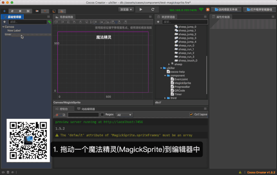The image size is (277, 175).
Task: Switch to the asset manager tab
Action: coord(166,17)
